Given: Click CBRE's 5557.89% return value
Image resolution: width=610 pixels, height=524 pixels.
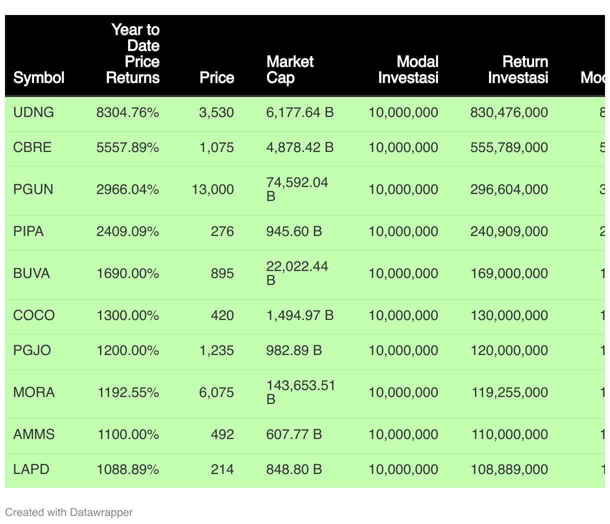Looking at the screenshot, I should (127, 147).
